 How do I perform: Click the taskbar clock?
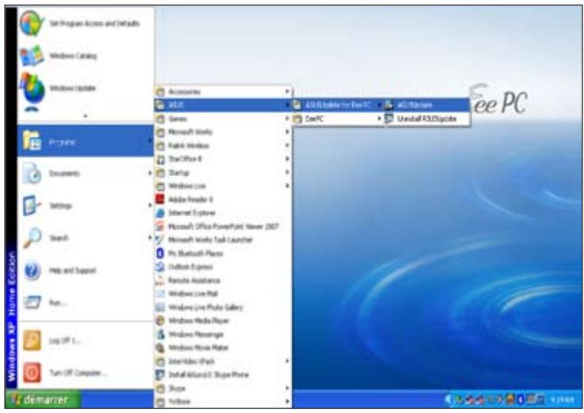pyautogui.click(x=562, y=400)
